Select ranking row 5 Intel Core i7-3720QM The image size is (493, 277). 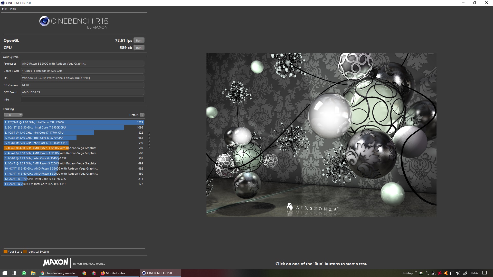(x=74, y=143)
